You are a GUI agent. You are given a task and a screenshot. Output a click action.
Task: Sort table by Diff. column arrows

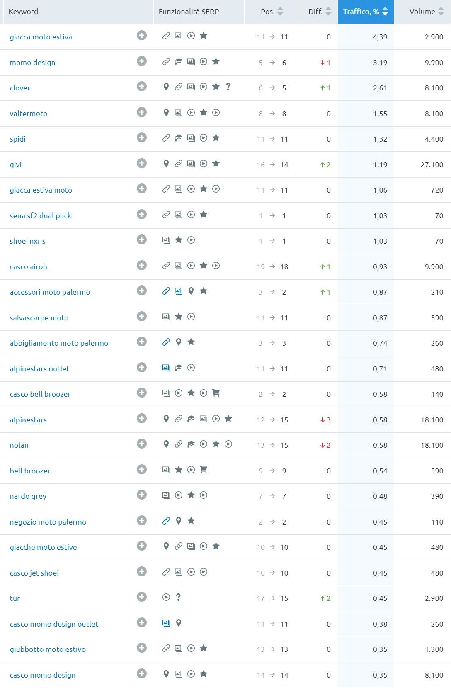pyautogui.click(x=328, y=12)
